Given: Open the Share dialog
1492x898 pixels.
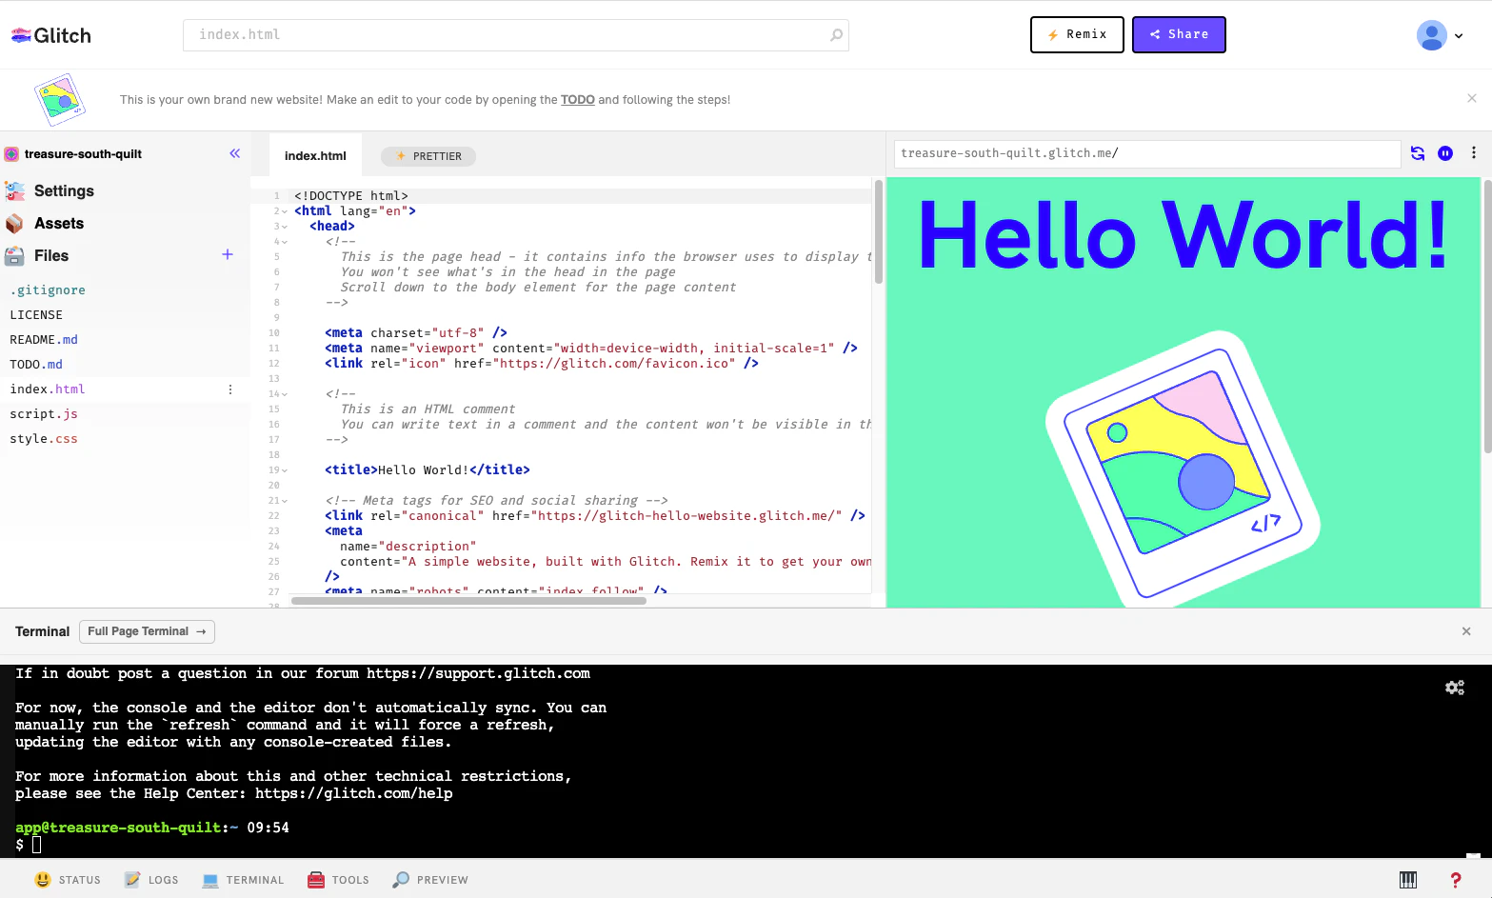Looking at the screenshot, I should (x=1179, y=34).
